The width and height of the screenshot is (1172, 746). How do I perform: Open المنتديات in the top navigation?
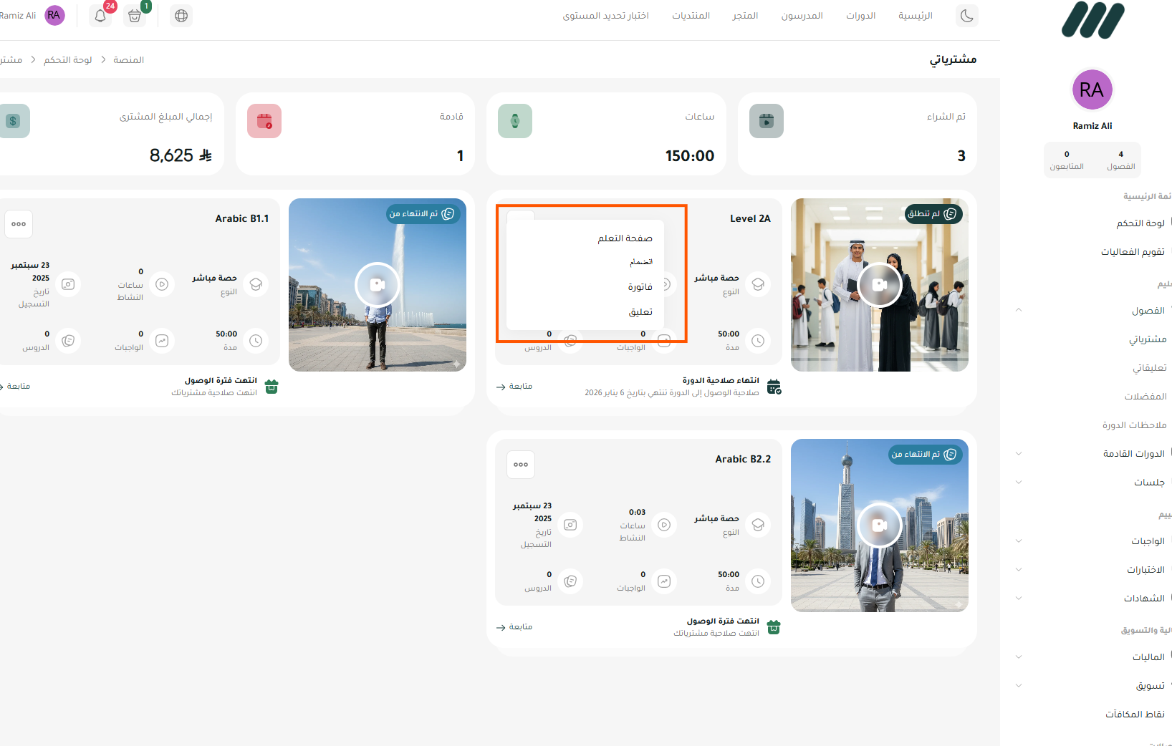[x=691, y=16]
